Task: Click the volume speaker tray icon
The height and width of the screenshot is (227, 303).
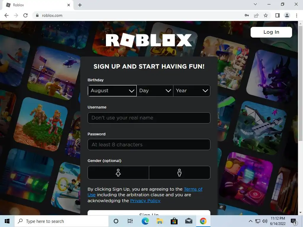Action: click(265, 221)
